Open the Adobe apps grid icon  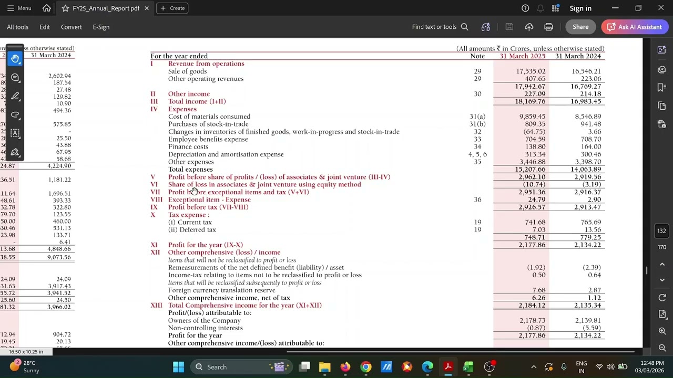coord(555,8)
